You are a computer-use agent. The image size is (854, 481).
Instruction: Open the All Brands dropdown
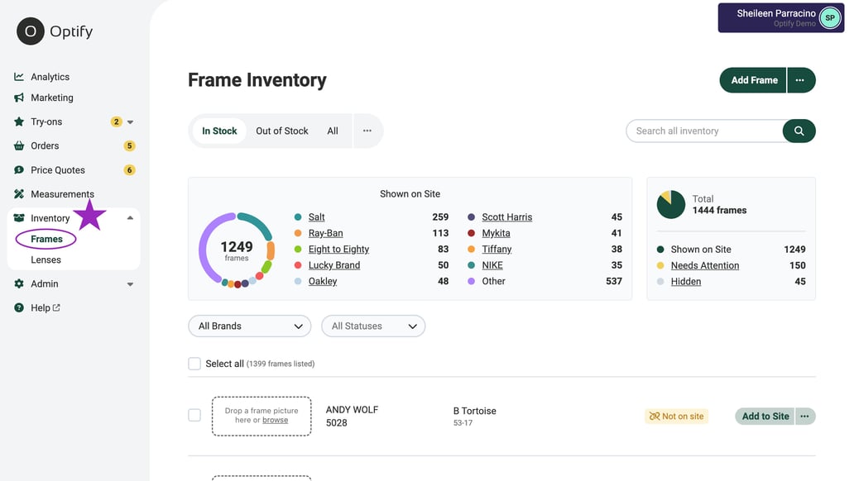point(248,326)
